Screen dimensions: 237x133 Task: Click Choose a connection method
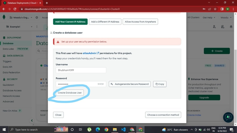[x=163, y=115]
